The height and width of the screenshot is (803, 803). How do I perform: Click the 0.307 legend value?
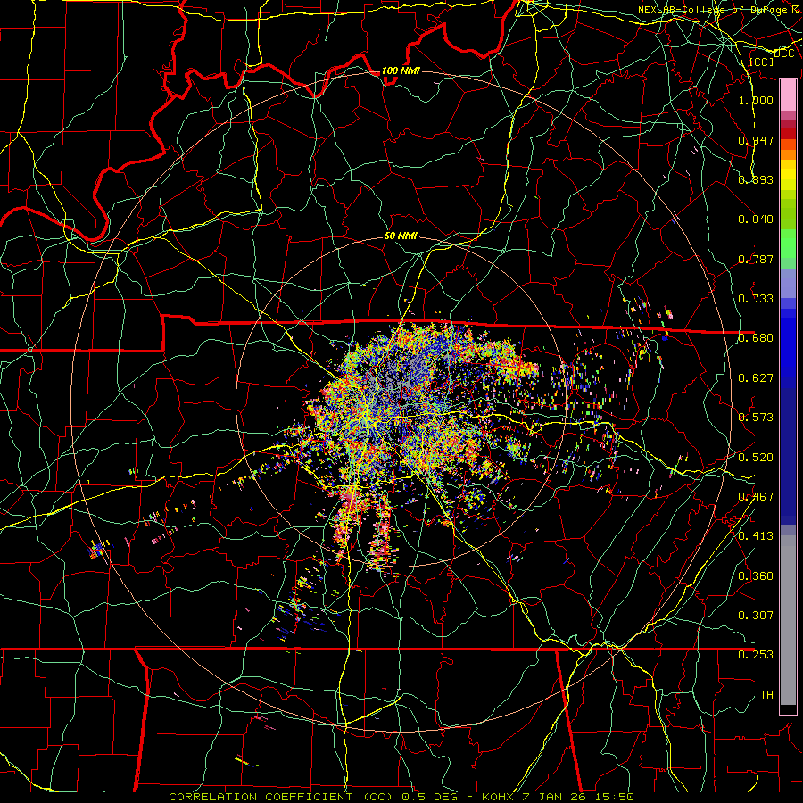click(x=756, y=615)
